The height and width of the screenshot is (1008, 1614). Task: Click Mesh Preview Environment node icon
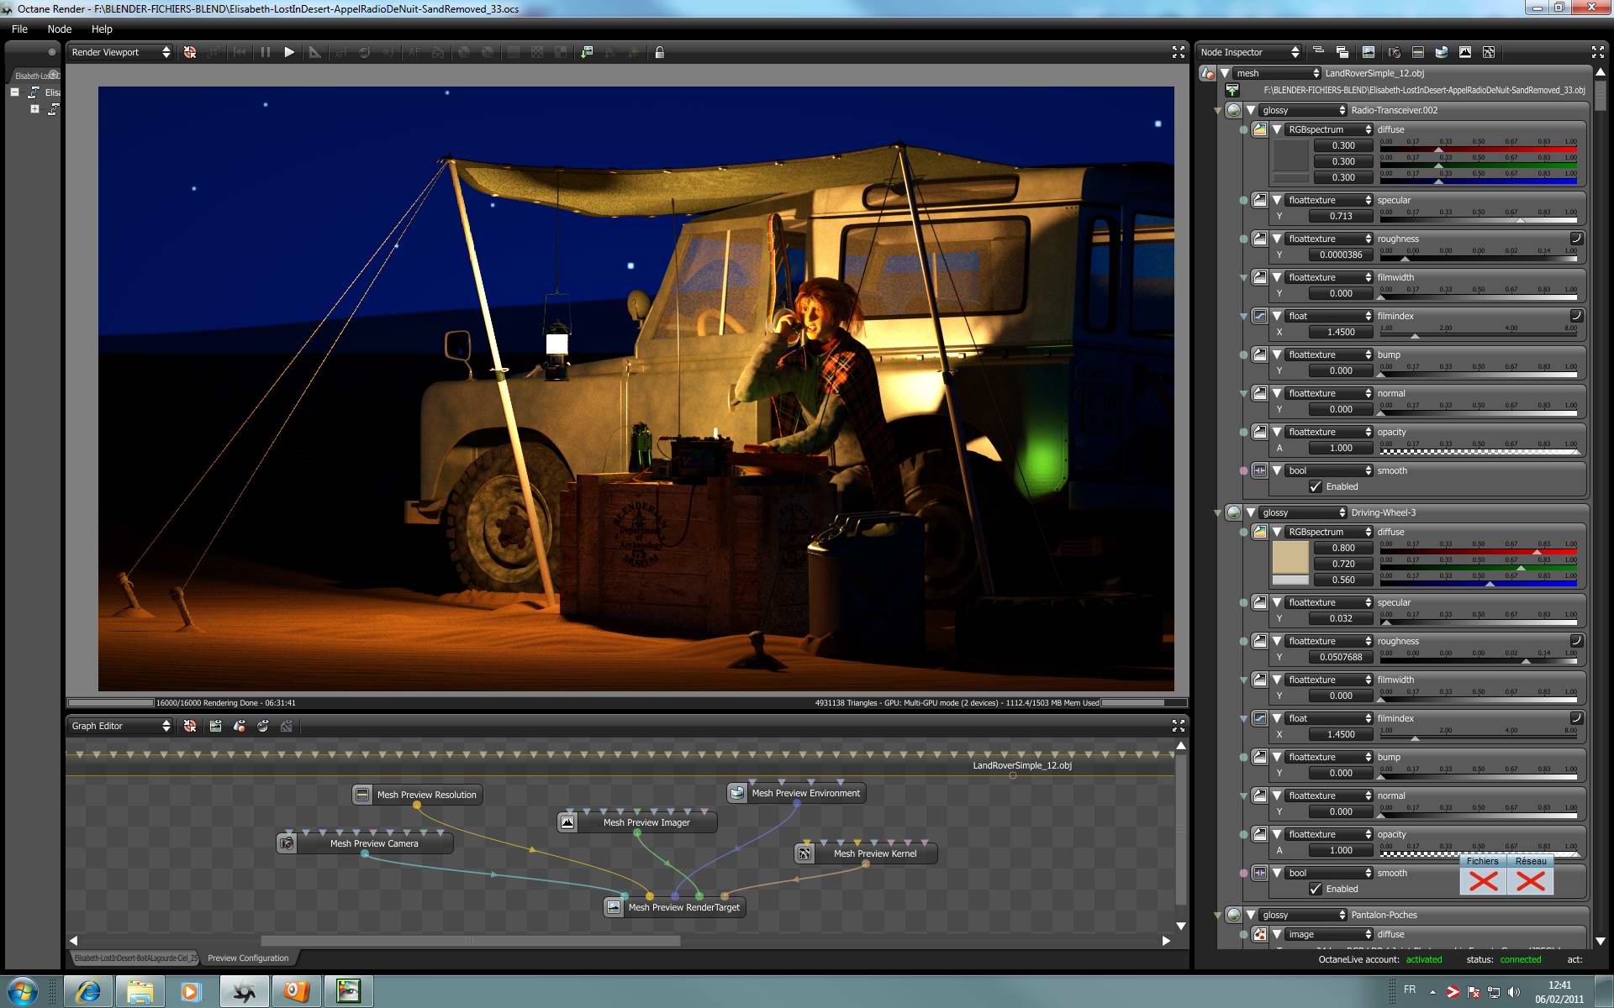click(737, 793)
